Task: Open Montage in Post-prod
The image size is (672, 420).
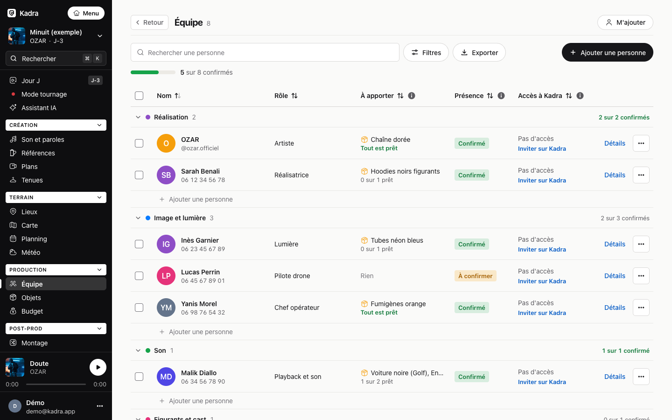Action: (56, 343)
